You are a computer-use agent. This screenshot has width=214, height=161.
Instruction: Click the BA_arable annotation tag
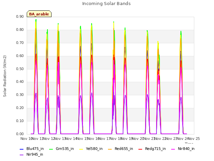click(x=39, y=14)
